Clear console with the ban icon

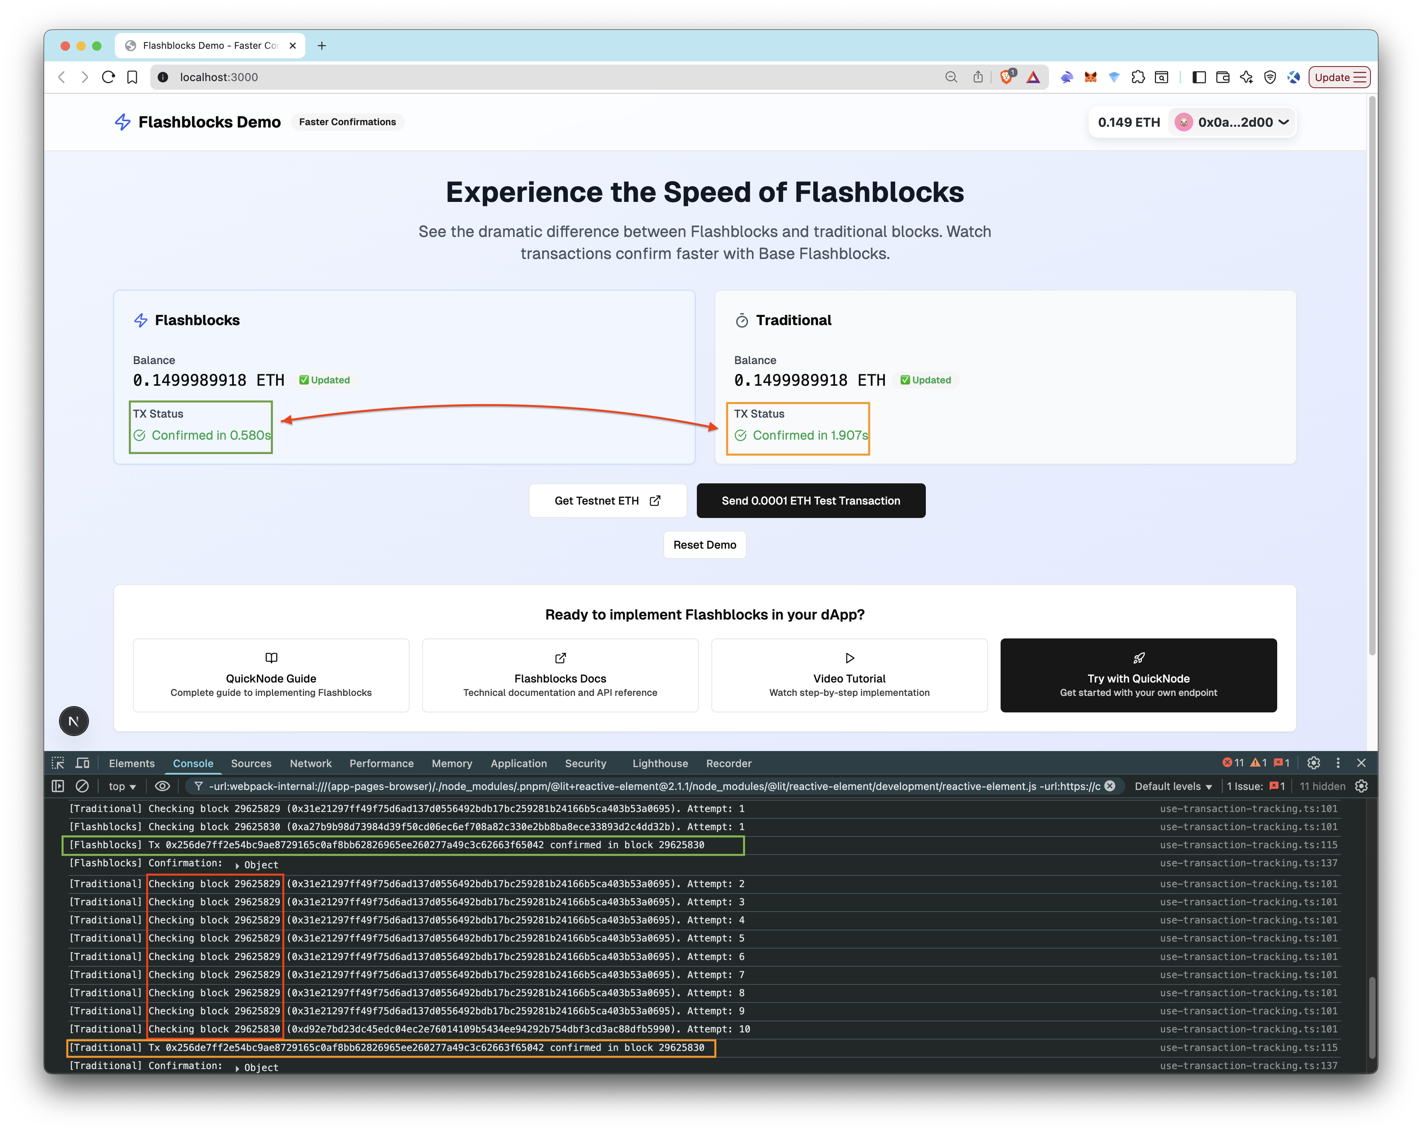click(83, 786)
